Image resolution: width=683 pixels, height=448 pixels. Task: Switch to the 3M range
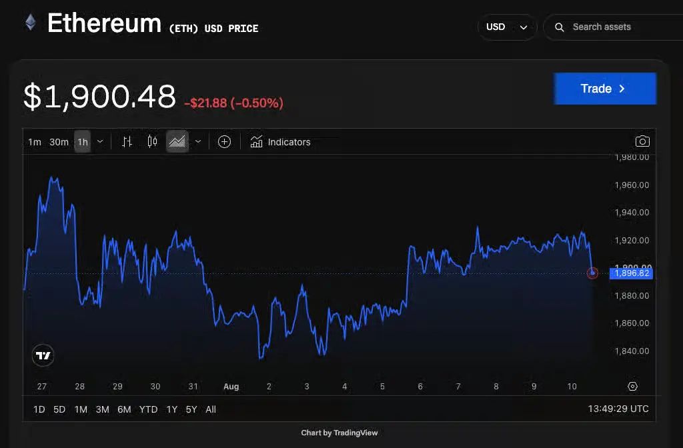[x=102, y=409]
